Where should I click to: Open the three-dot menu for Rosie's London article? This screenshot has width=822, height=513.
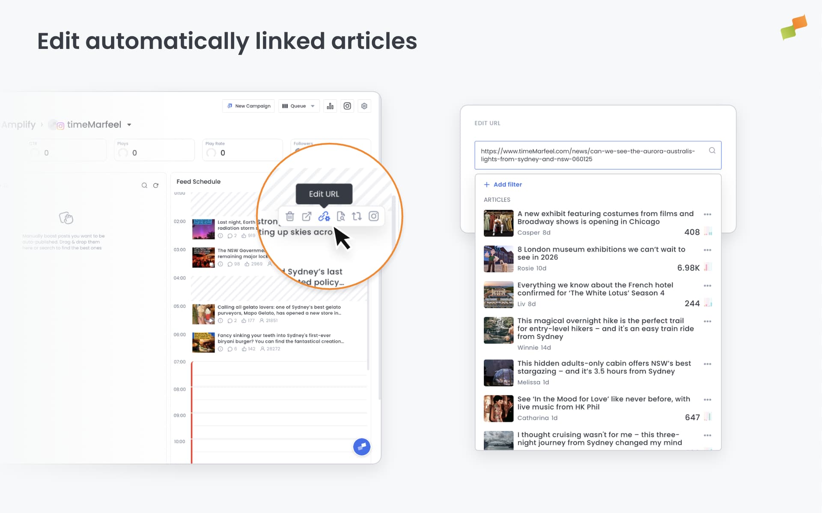tap(708, 250)
